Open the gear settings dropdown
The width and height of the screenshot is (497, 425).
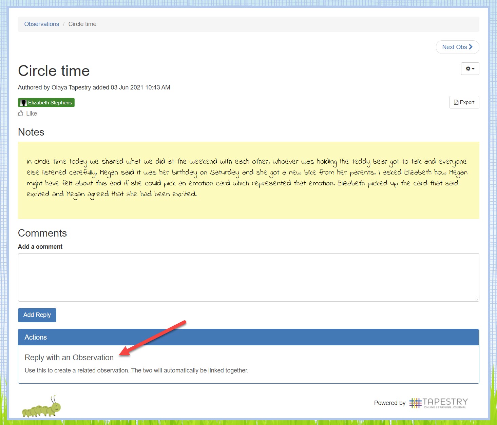pyautogui.click(x=470, y=68)
